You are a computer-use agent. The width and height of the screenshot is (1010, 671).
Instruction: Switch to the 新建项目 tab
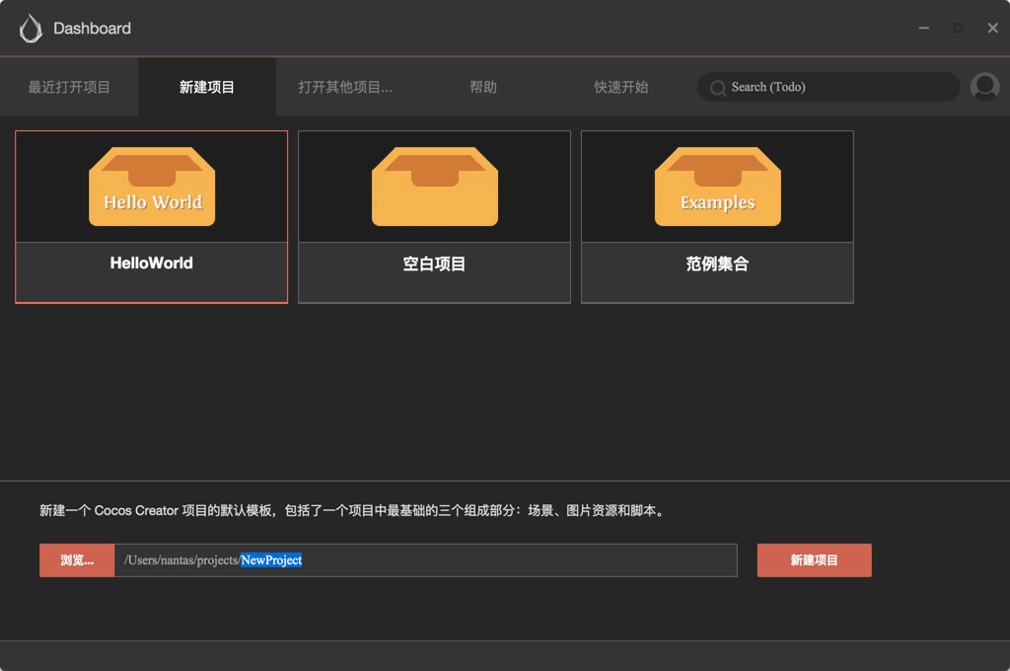pyautogui.click(x=207, y=87)
